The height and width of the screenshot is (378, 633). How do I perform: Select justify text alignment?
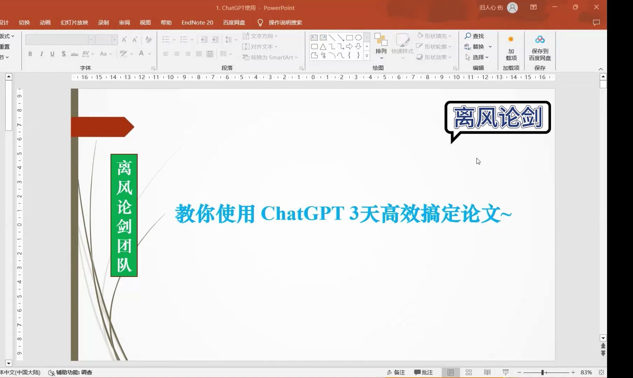[x=199, y=54]
